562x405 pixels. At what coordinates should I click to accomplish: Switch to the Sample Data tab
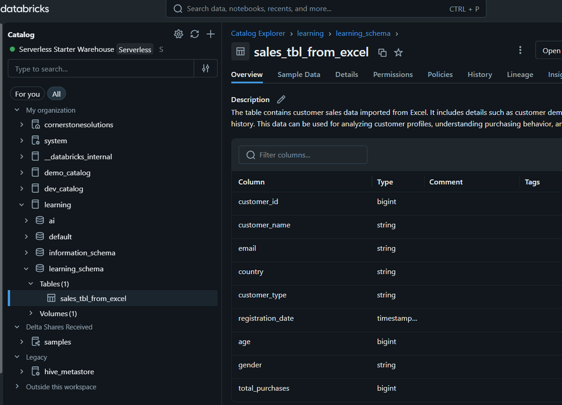(299, 75)
